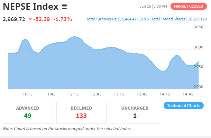Click the 14:45 time axis marker
Screen dimensions: 211x138
click(x=188, y=94)
